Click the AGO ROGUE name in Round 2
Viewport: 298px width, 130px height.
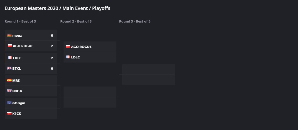(81, 47)
